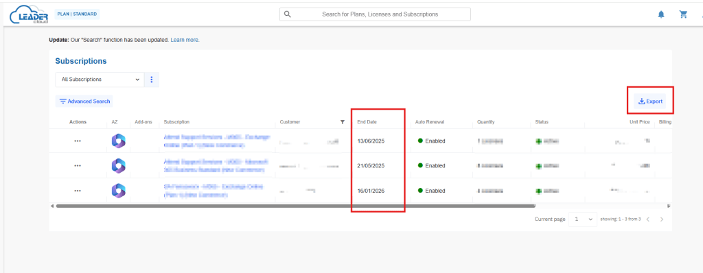Open the Current page number dropdown
The width and height of the screenshot is (703, 273).
click(583, 219)
